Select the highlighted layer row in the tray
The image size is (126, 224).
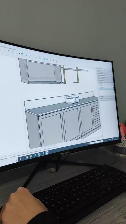click(107, 89)
